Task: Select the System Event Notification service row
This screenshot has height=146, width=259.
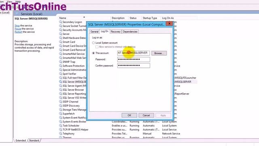Action: coord(73,118)
